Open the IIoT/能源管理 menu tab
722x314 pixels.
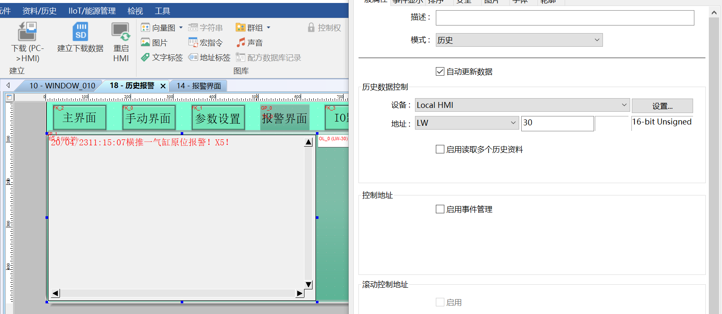[x=92, y=11]
